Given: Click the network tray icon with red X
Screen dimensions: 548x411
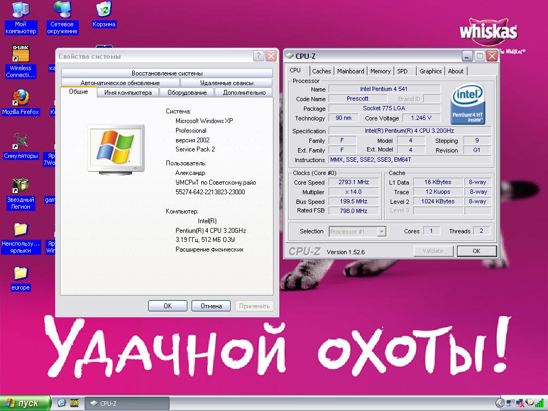Looking at the screenshot, I should pyautogui.click(x=520, y=404).
